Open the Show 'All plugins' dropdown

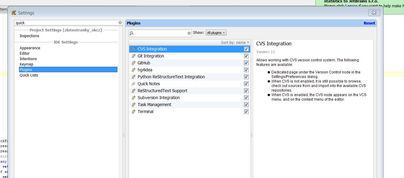click(216, 33)
